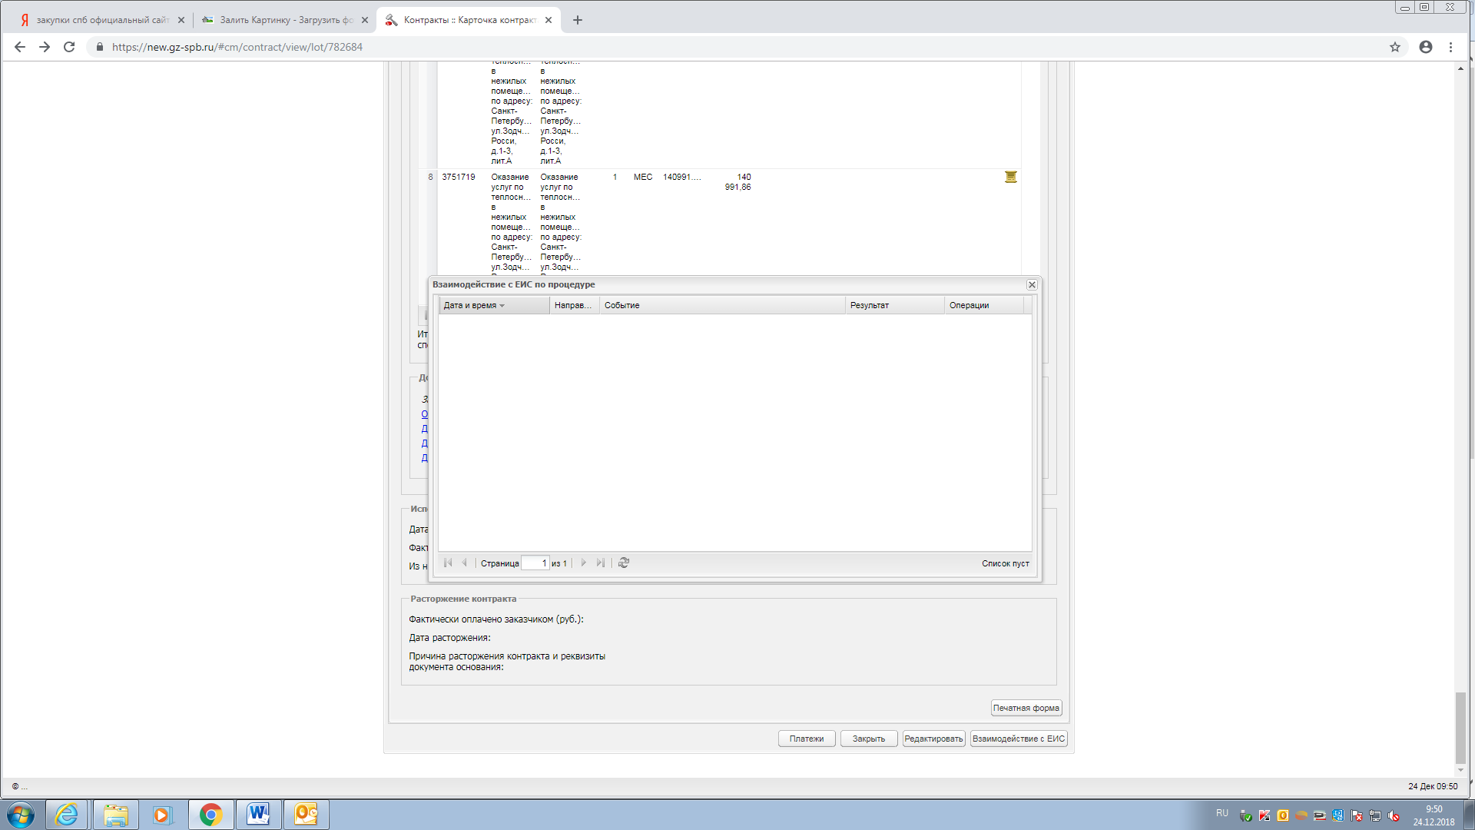The image size is (1475, 830).
Task: Close the Контракты tab
Action: coord(549,20)
